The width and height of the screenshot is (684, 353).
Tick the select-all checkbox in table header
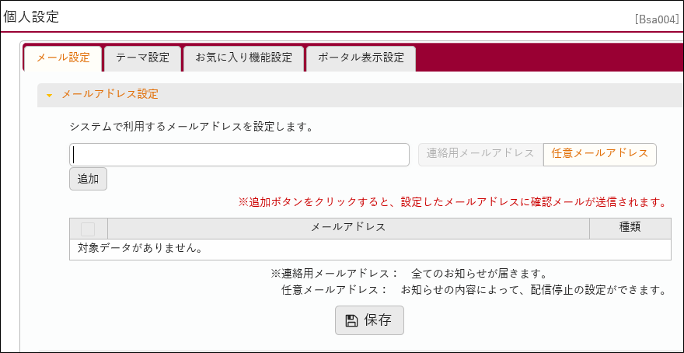pyautogui.click(x=88, y=229)
